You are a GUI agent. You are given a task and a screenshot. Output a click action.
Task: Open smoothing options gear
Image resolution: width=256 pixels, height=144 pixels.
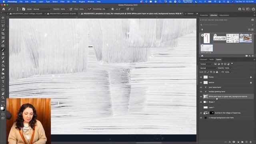(x=112, y=9)
